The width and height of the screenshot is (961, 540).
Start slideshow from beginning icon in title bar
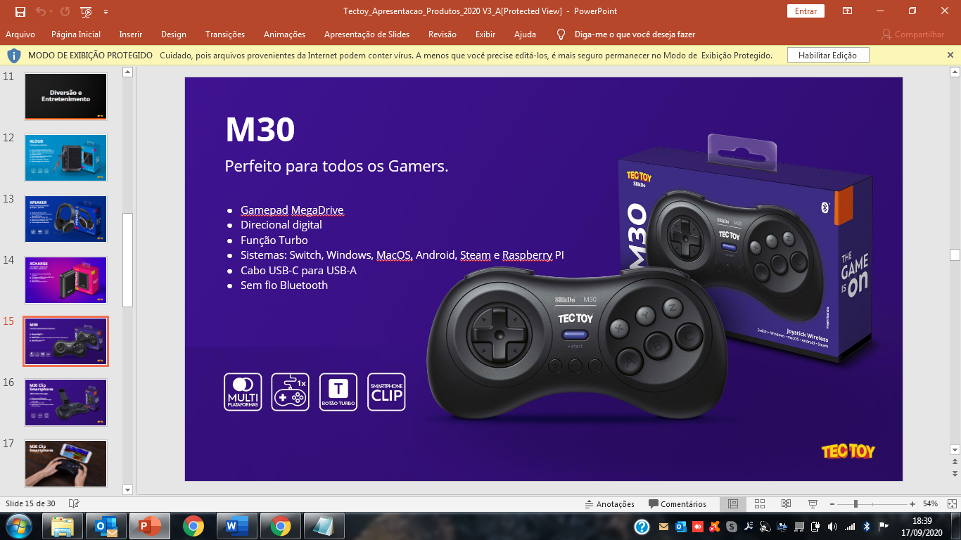click(x=87, y=11)
